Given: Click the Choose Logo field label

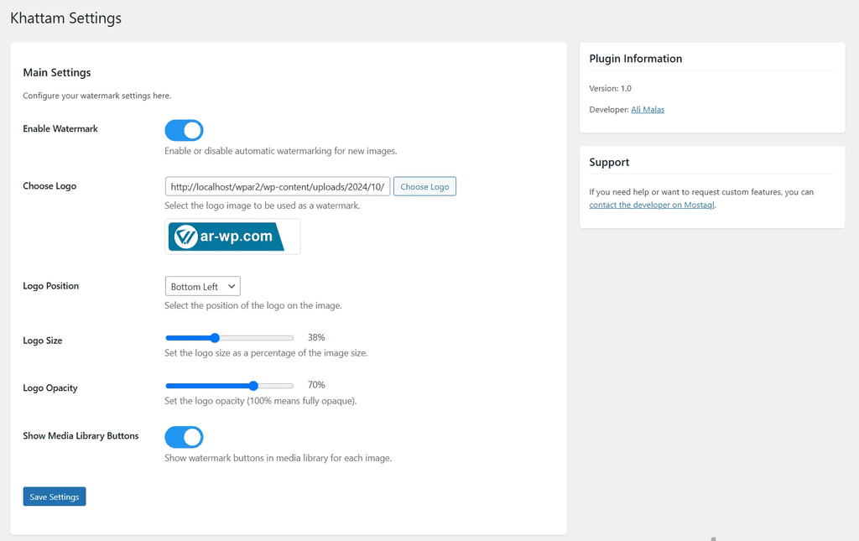Looking at the screenshot, I should click(49, 185).
